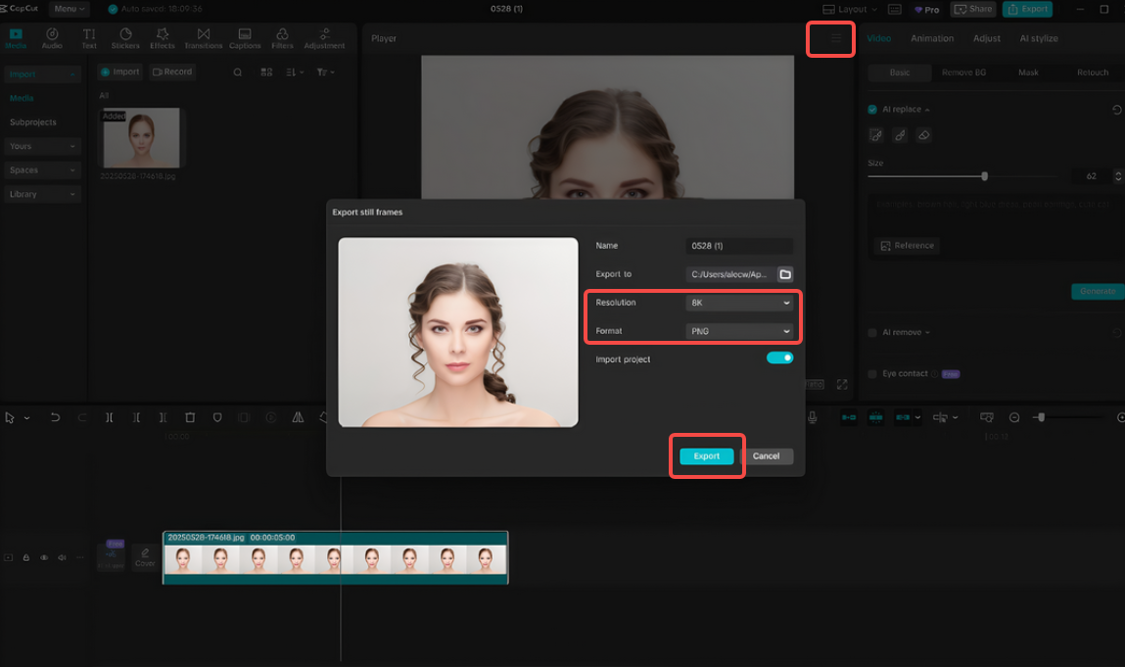Click the Export button in dialog

pyautogui.click(x=706, y=456)
